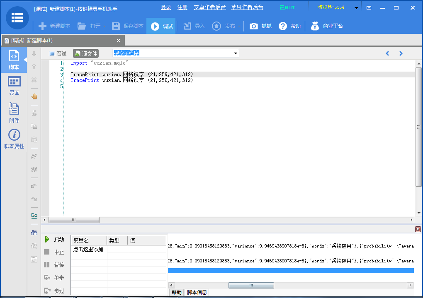Save script with 保存脚本 button

(128, 26)
